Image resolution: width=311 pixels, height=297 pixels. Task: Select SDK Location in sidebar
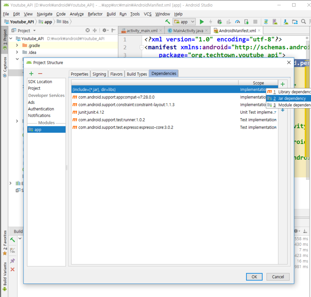click(x=40, y=82)
